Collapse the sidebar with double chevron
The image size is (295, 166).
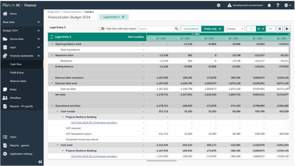point(40,162)
